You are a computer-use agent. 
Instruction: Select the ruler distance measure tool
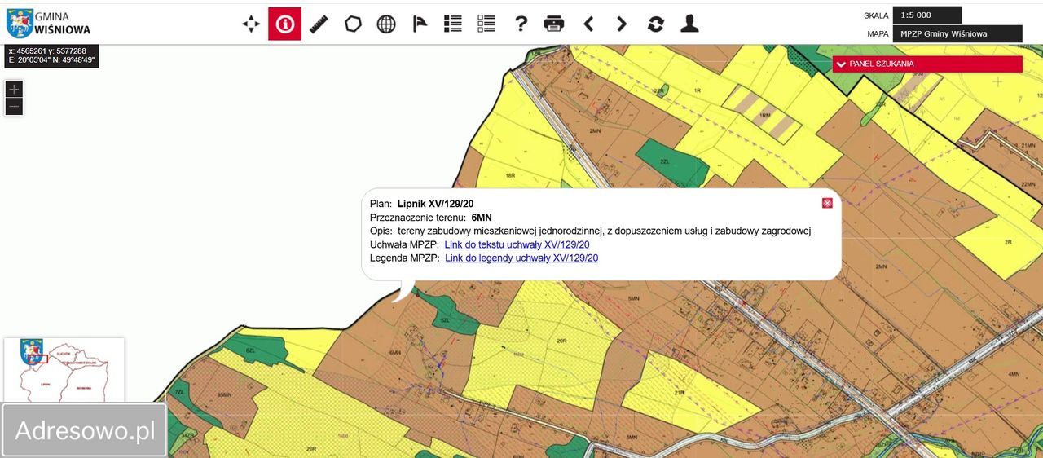click(x=319, y=24)
